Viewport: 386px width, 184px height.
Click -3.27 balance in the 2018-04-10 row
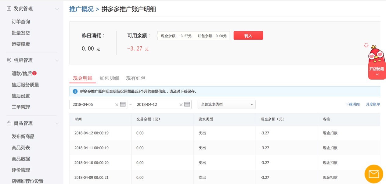click(265, 163)
